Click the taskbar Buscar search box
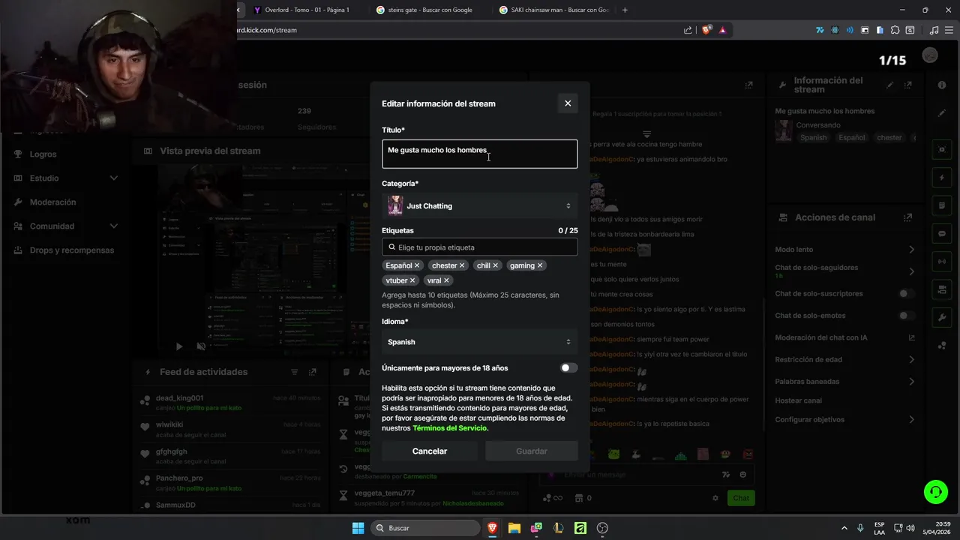Viewport: 960px width, 540px height. coord(424,528)
